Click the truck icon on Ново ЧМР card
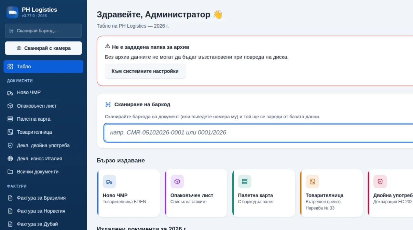The height and width of the screenshot is (230, 413). click(x=109, y=182)
